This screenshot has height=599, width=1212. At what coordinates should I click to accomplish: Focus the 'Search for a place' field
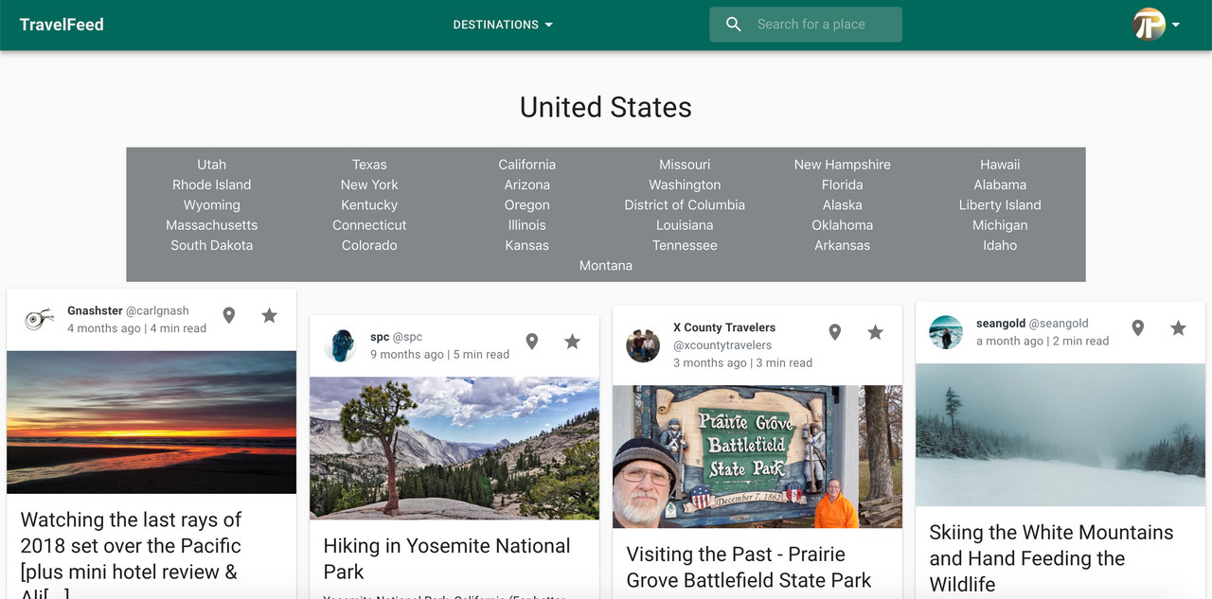tap(806, 25)
